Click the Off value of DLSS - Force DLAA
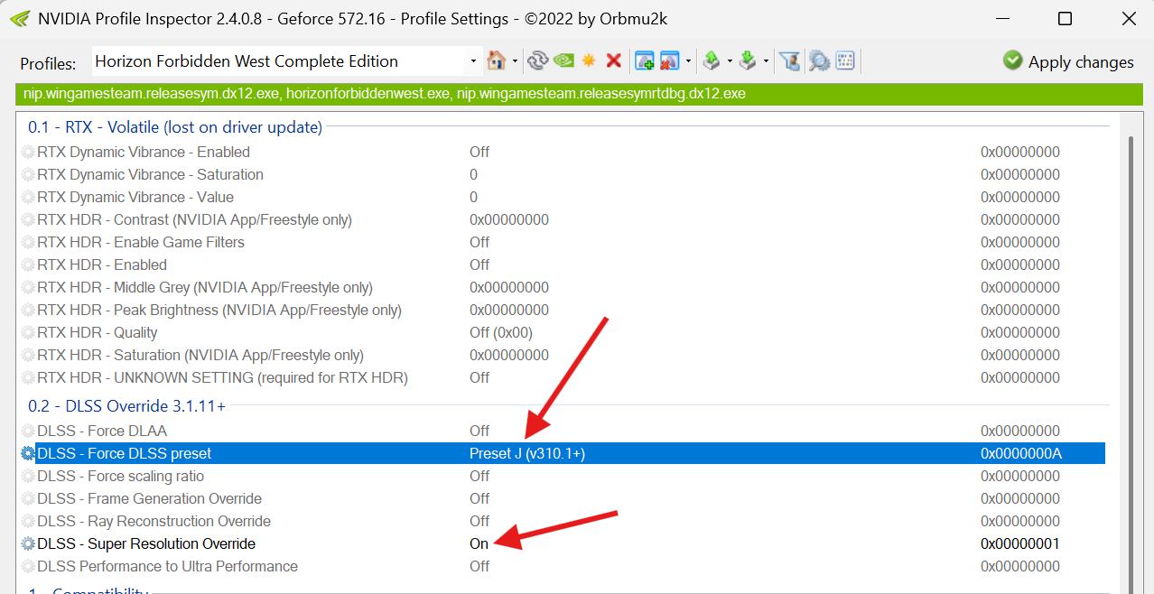Viewport: 1154px width, 594px height. coord(479,431)
